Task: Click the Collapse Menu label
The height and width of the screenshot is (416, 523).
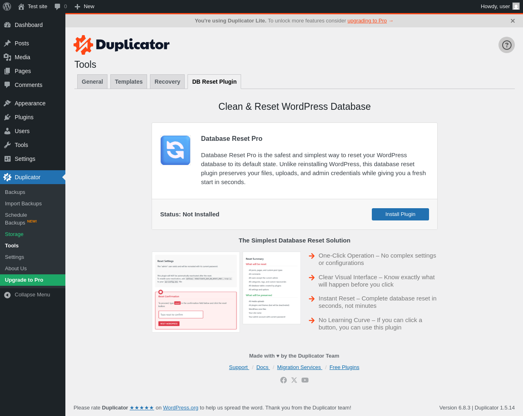Action: [32, 295]
